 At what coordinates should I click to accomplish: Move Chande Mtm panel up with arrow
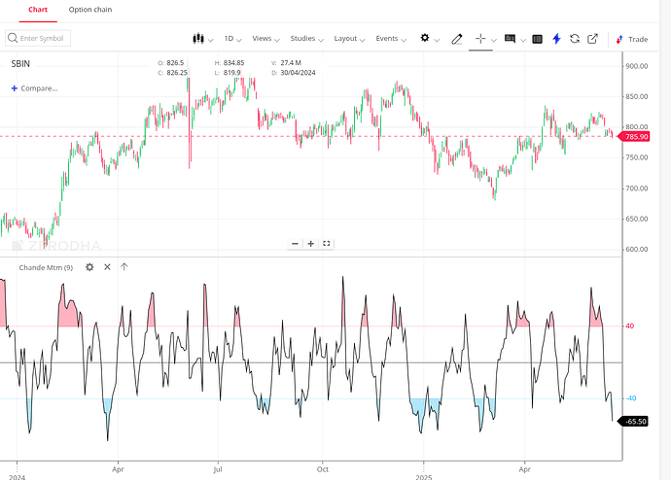point(124,266)
